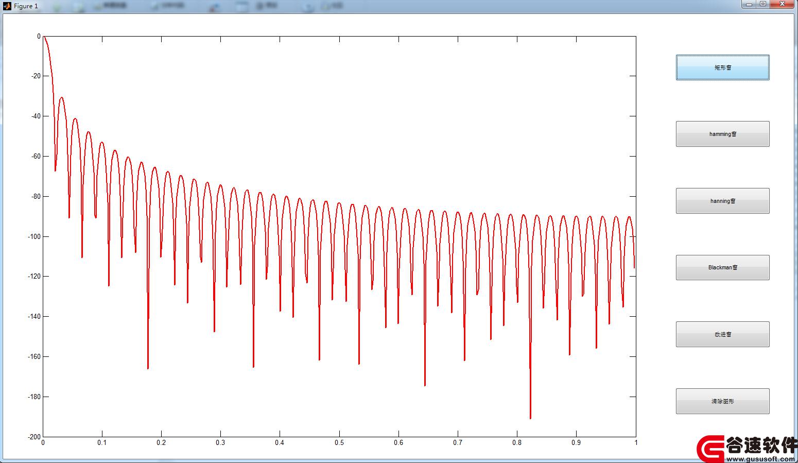Clear the plot with 清除图形 button
798x463 pixels.
(x=722, y=401)
